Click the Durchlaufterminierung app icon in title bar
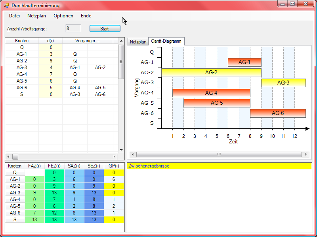Viewport: 317px width, 237px height. [6, 6]
